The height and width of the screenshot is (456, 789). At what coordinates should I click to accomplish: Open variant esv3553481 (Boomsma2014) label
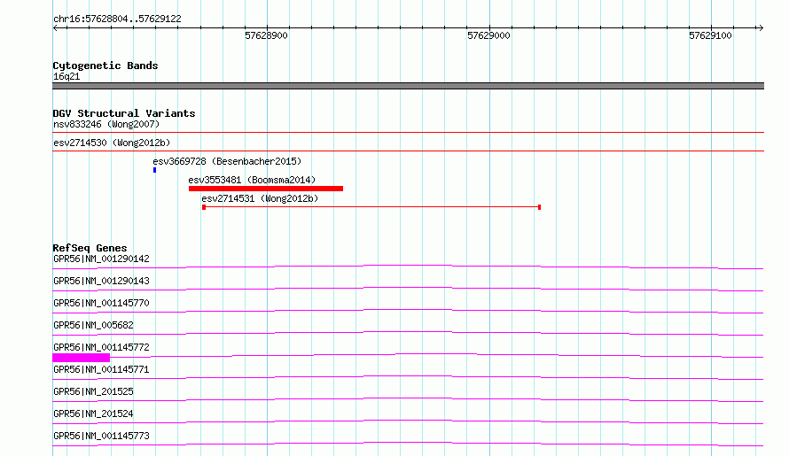(x=252, y=180)
